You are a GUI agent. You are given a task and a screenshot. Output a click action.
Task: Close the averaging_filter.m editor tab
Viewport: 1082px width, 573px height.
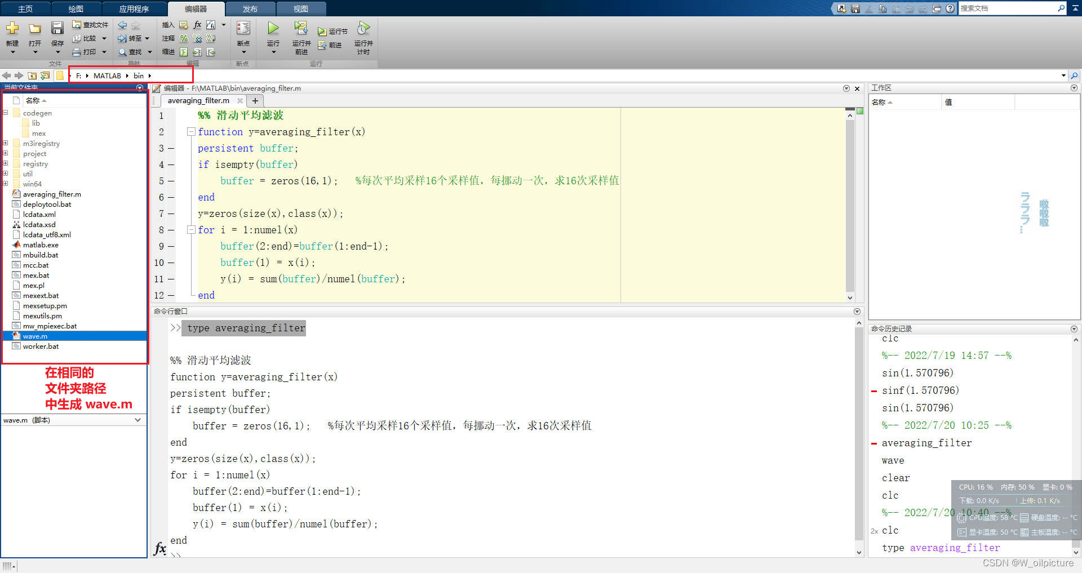240,101
